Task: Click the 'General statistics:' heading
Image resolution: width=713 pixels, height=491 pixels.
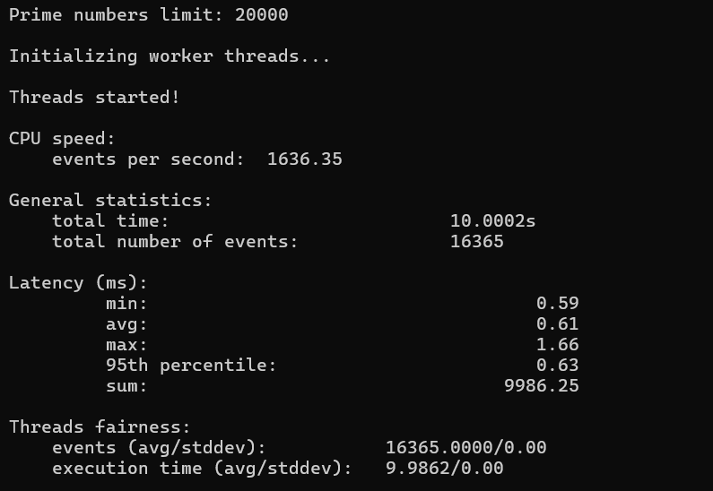Action: [110, 201]
